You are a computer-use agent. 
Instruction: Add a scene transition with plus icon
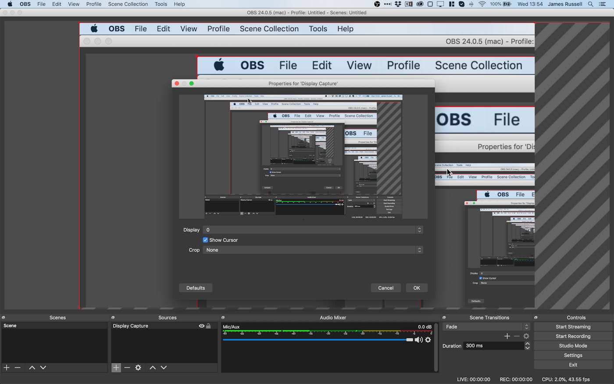tap(507, 336)
